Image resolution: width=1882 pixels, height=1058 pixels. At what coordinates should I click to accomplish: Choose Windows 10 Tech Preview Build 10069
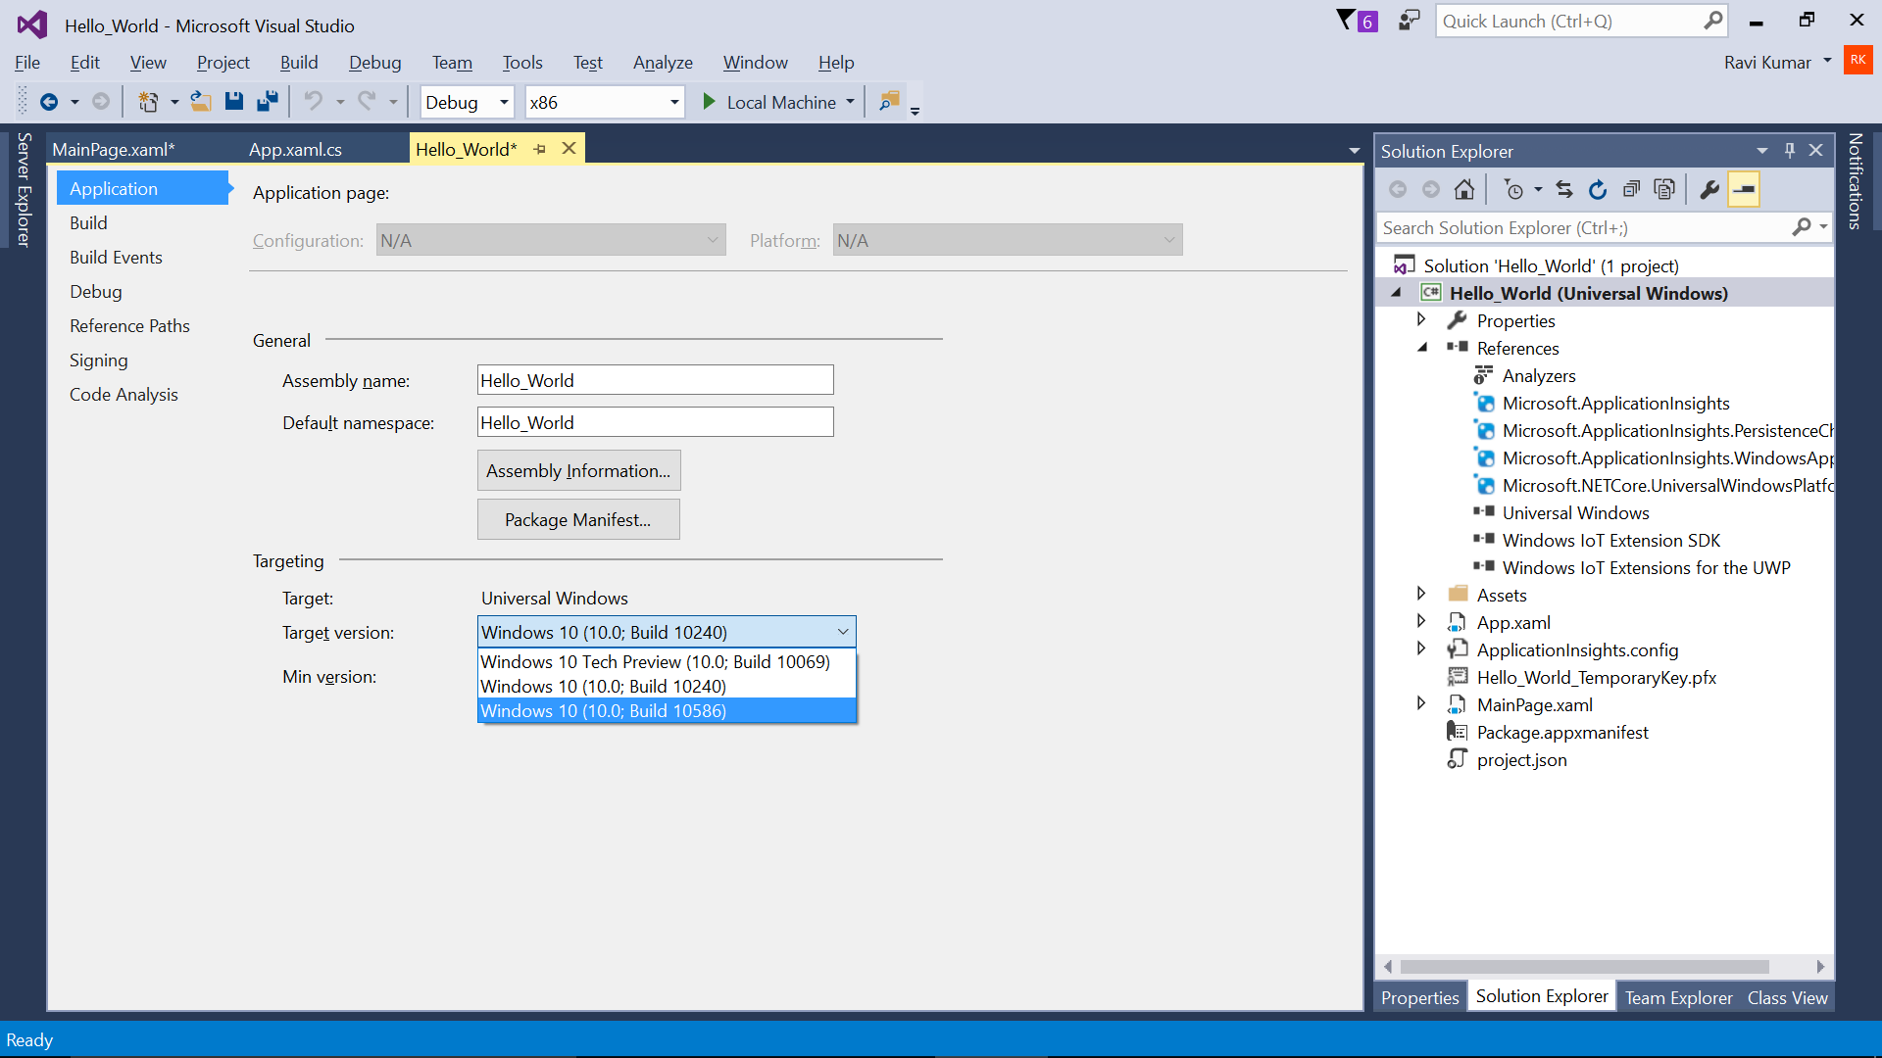667,662
